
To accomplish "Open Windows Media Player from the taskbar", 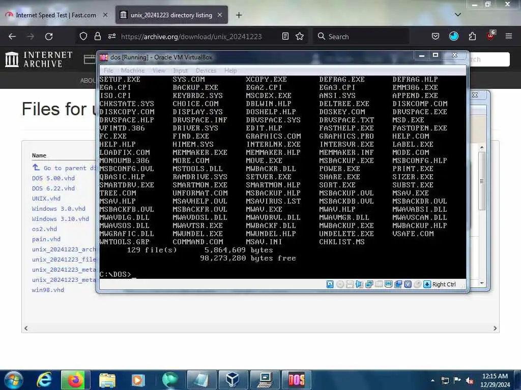I will [138, 380].
